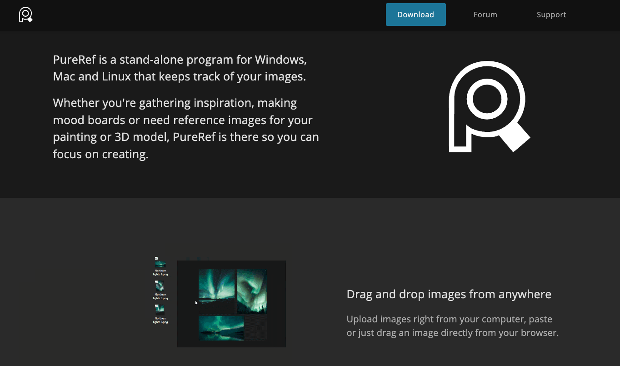Toggle the Northern lights 3.png checkbox
The image size is (620, 366).
pyautogui.click(x=156, y=306)
